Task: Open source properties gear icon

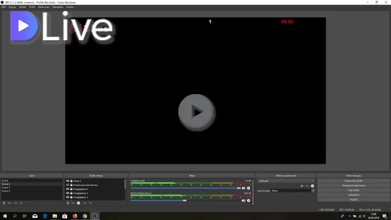Action: click(x=79, y=203)
